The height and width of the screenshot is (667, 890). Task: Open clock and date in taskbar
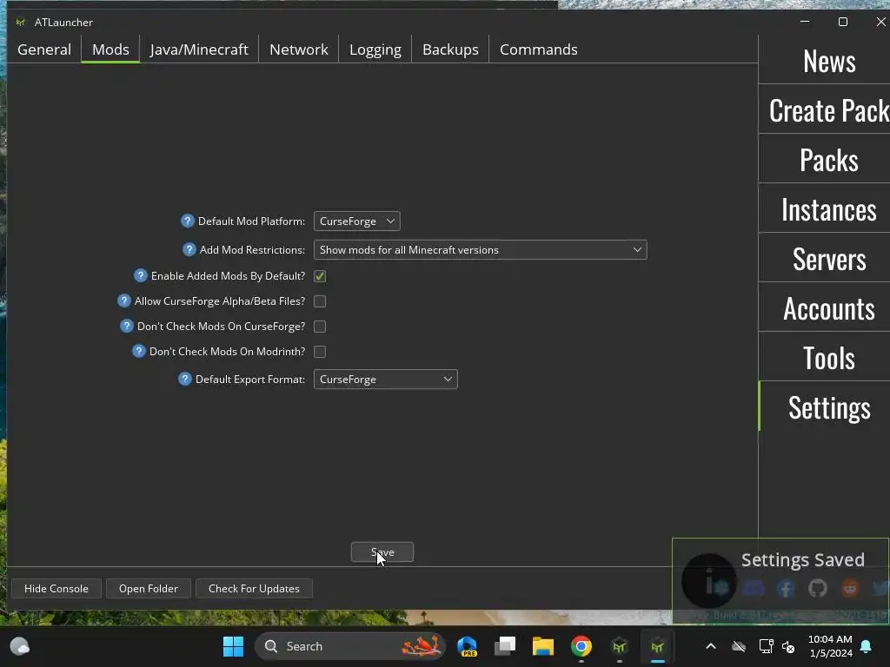[x=830, y=646]
